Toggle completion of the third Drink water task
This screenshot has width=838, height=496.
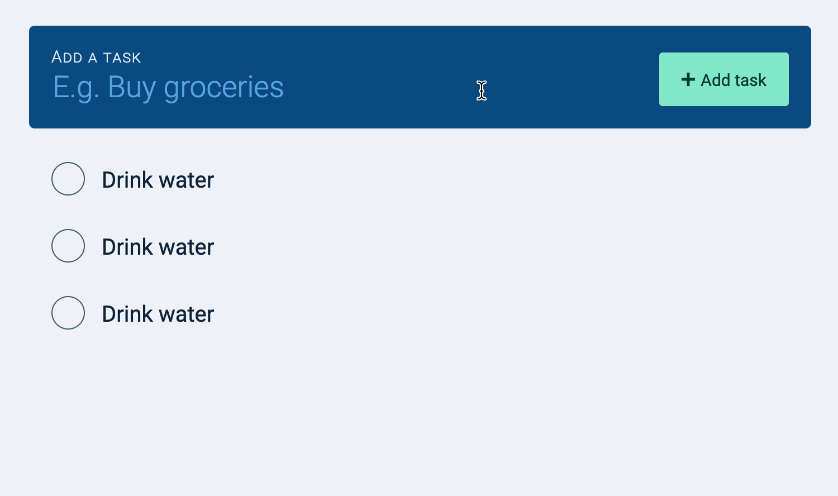(68, 313)
